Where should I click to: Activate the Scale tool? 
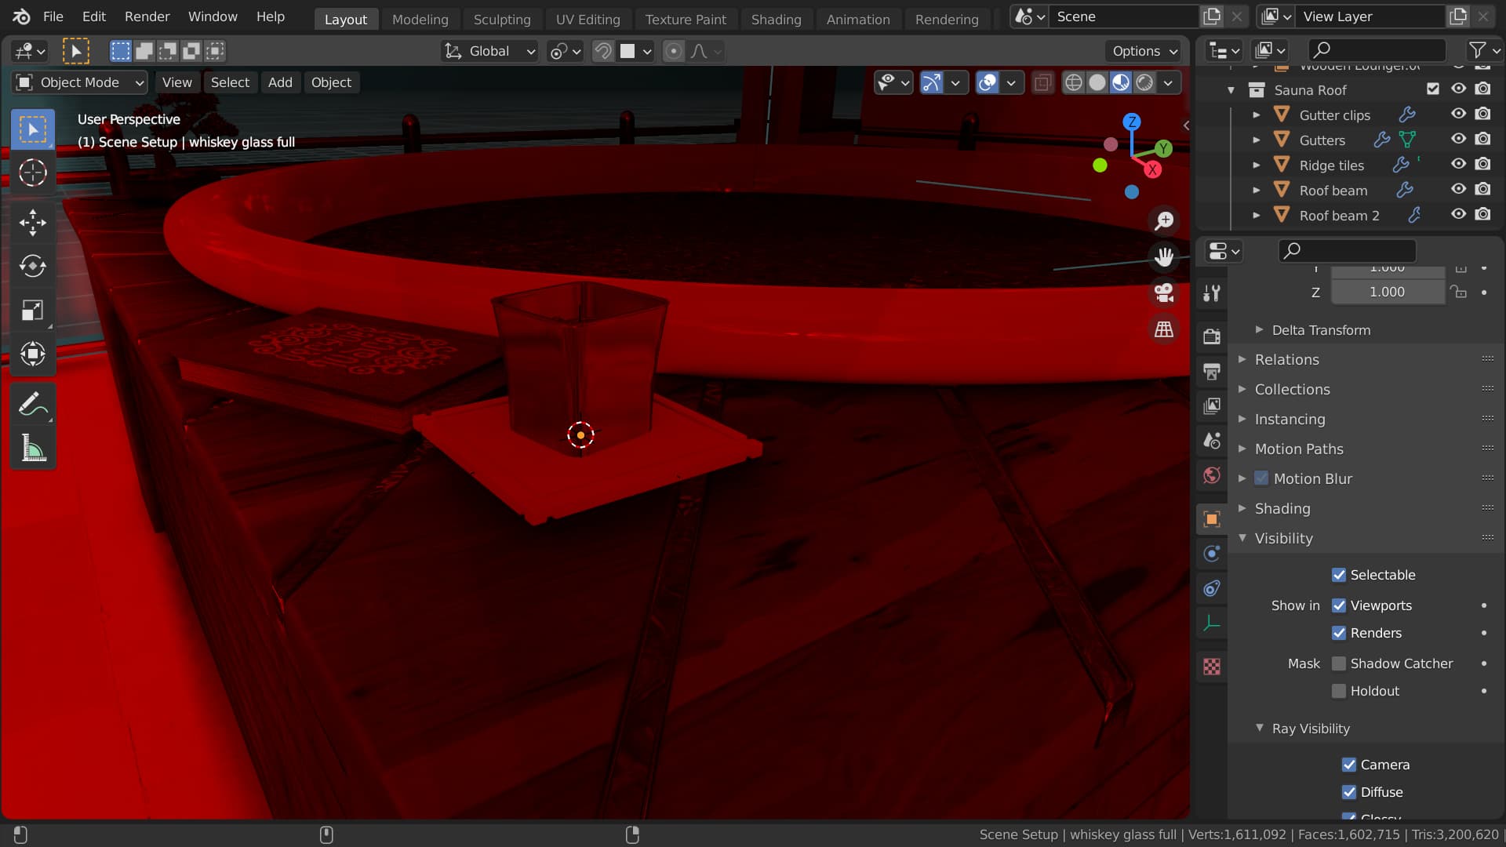point(32,311)
